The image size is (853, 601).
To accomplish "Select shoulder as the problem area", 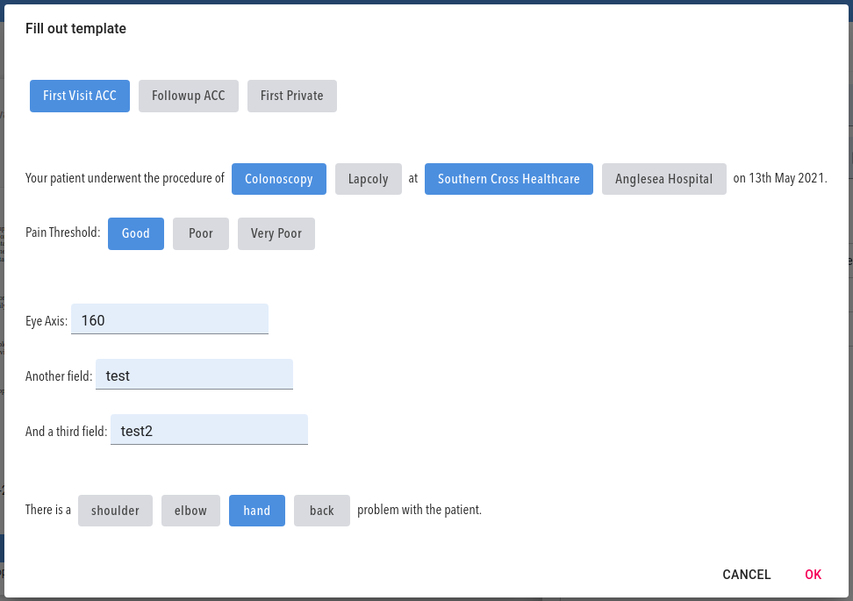I will coord(115,510).
